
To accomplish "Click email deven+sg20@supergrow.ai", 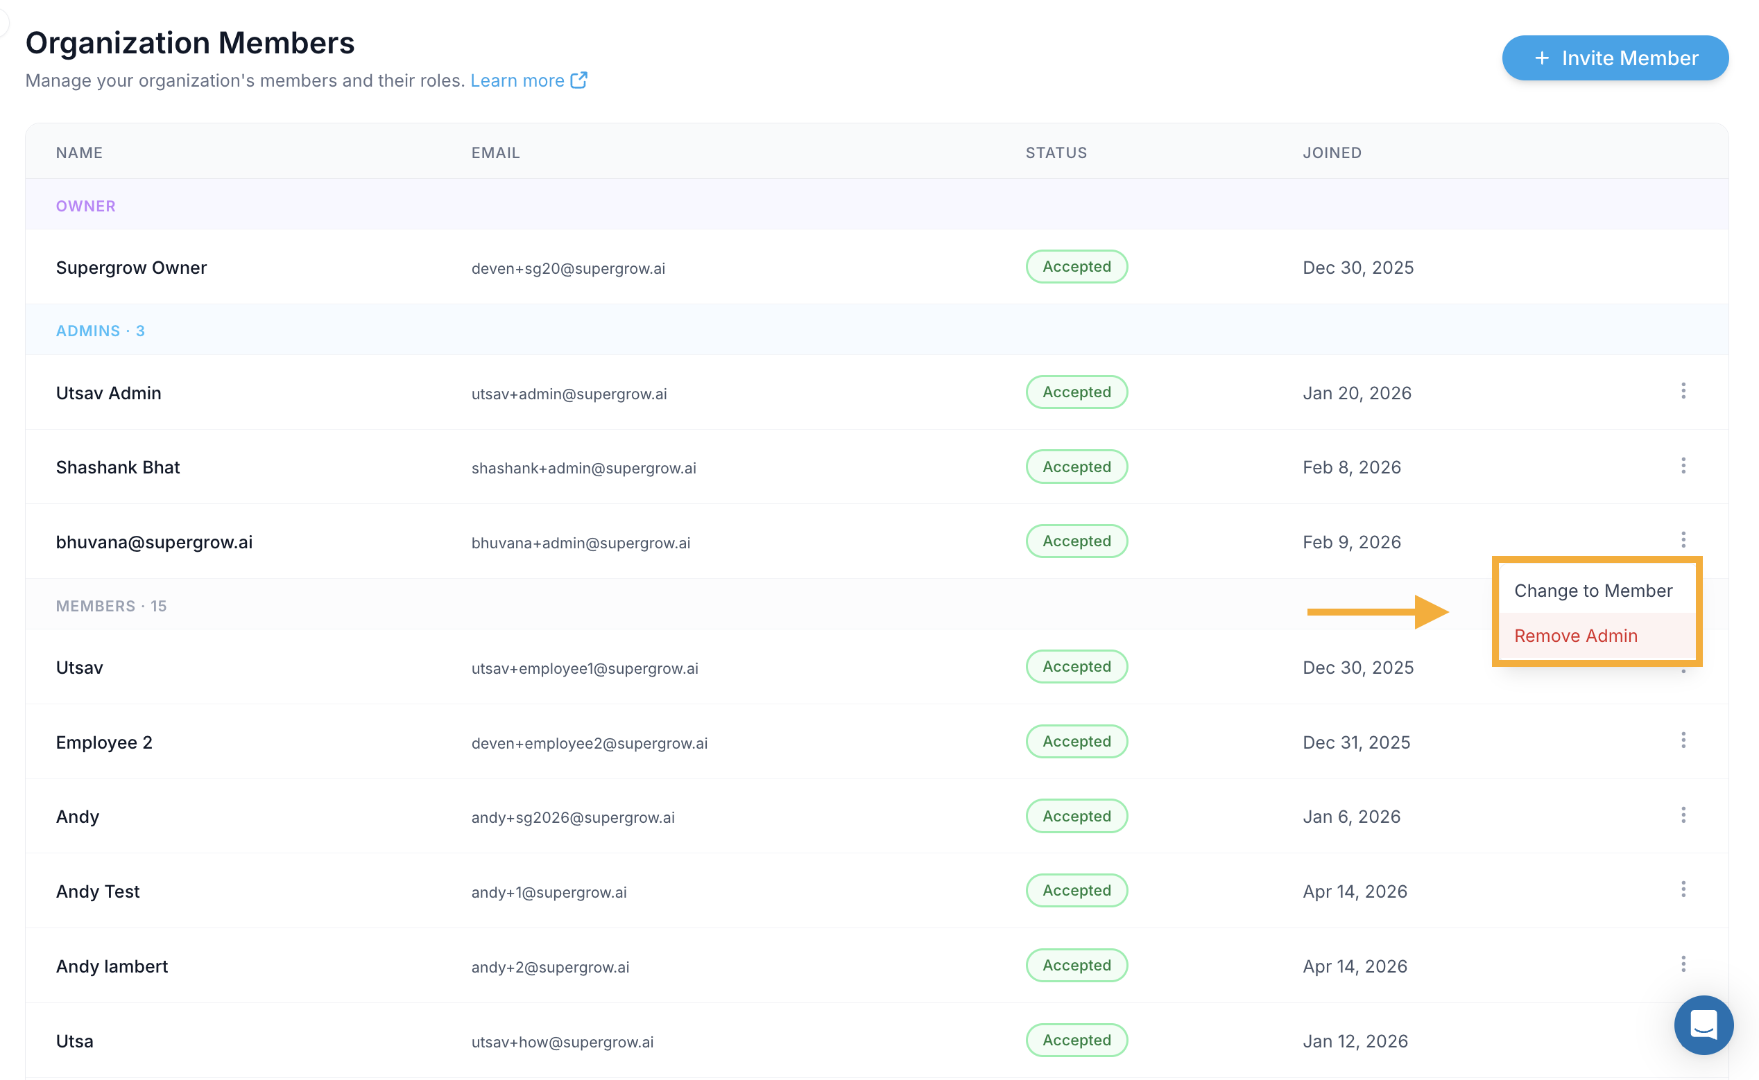I will point(568,268).
